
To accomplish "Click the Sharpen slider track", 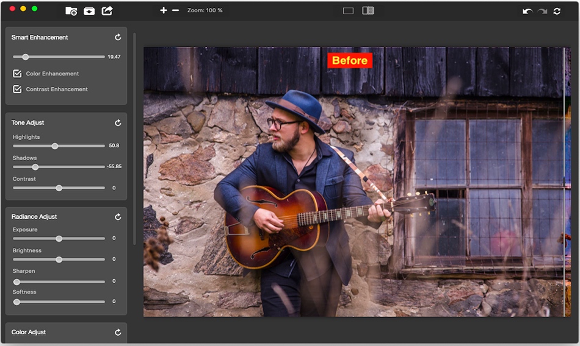I will point(59,282).
